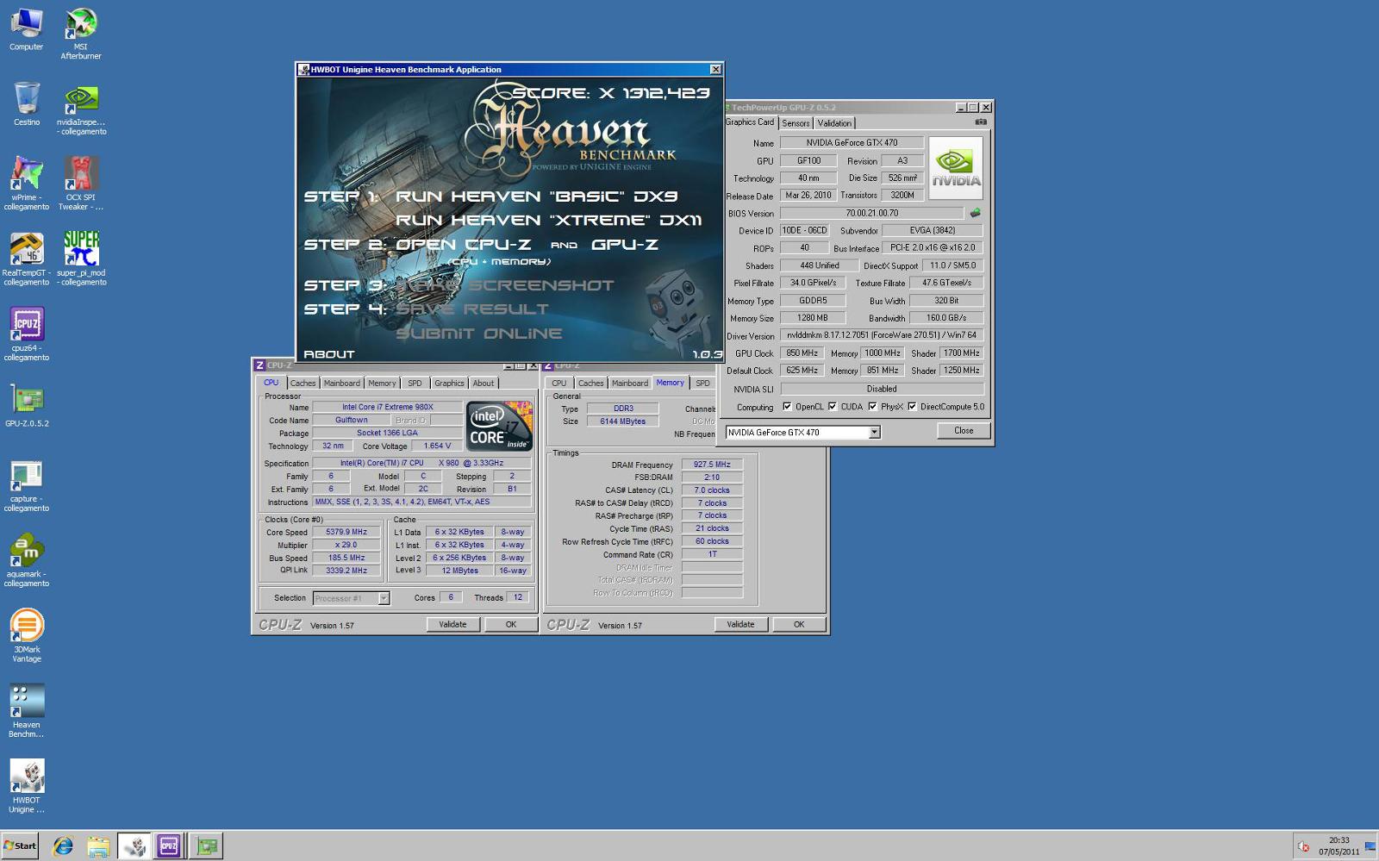The image size is (1379, 861).
Task: Click the GPU-Z screenshot camera icon
Action: 980,122
